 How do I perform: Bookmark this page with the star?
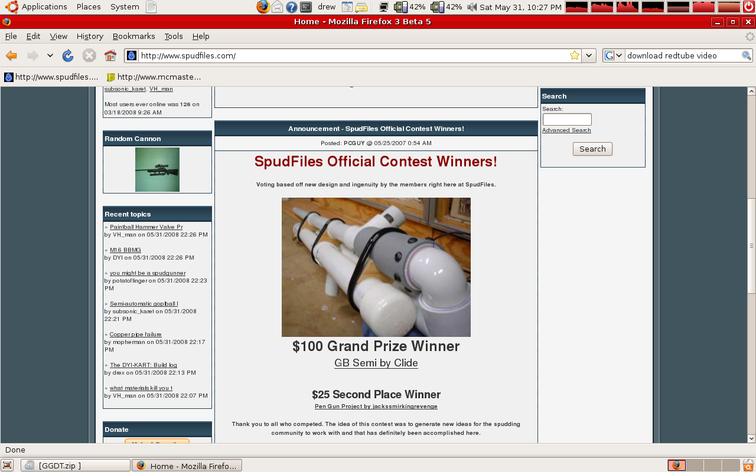574,55
